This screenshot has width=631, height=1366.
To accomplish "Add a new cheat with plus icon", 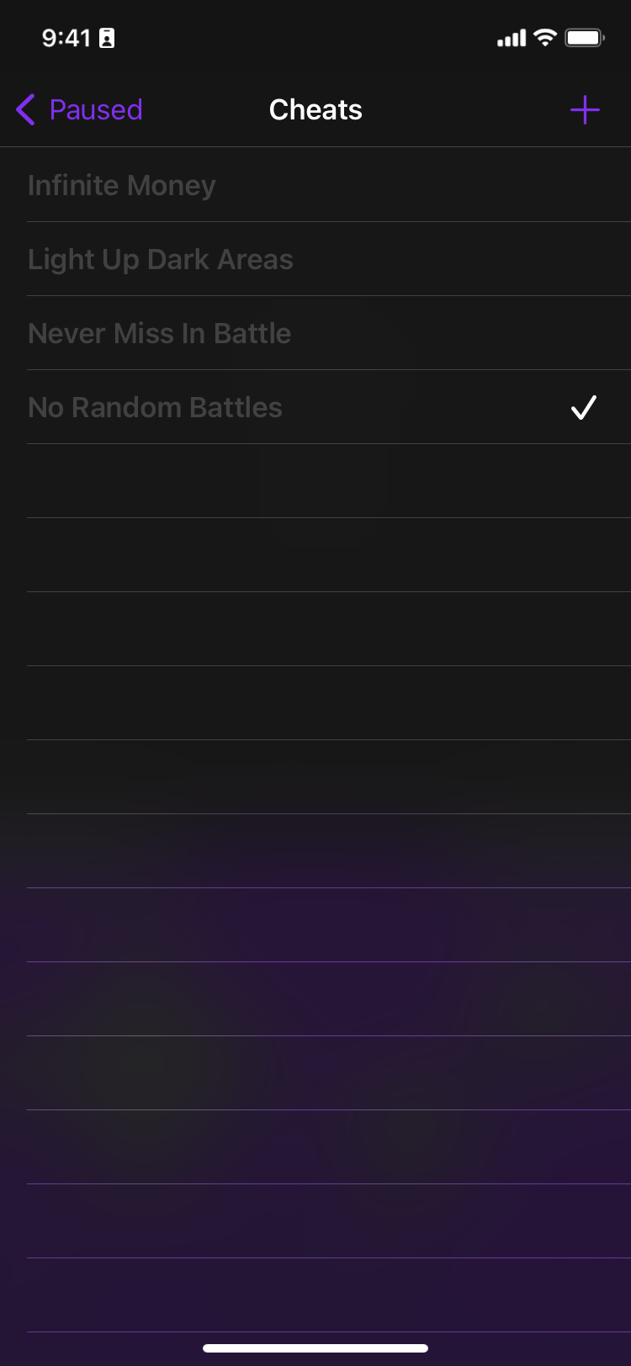I will 585,109.
